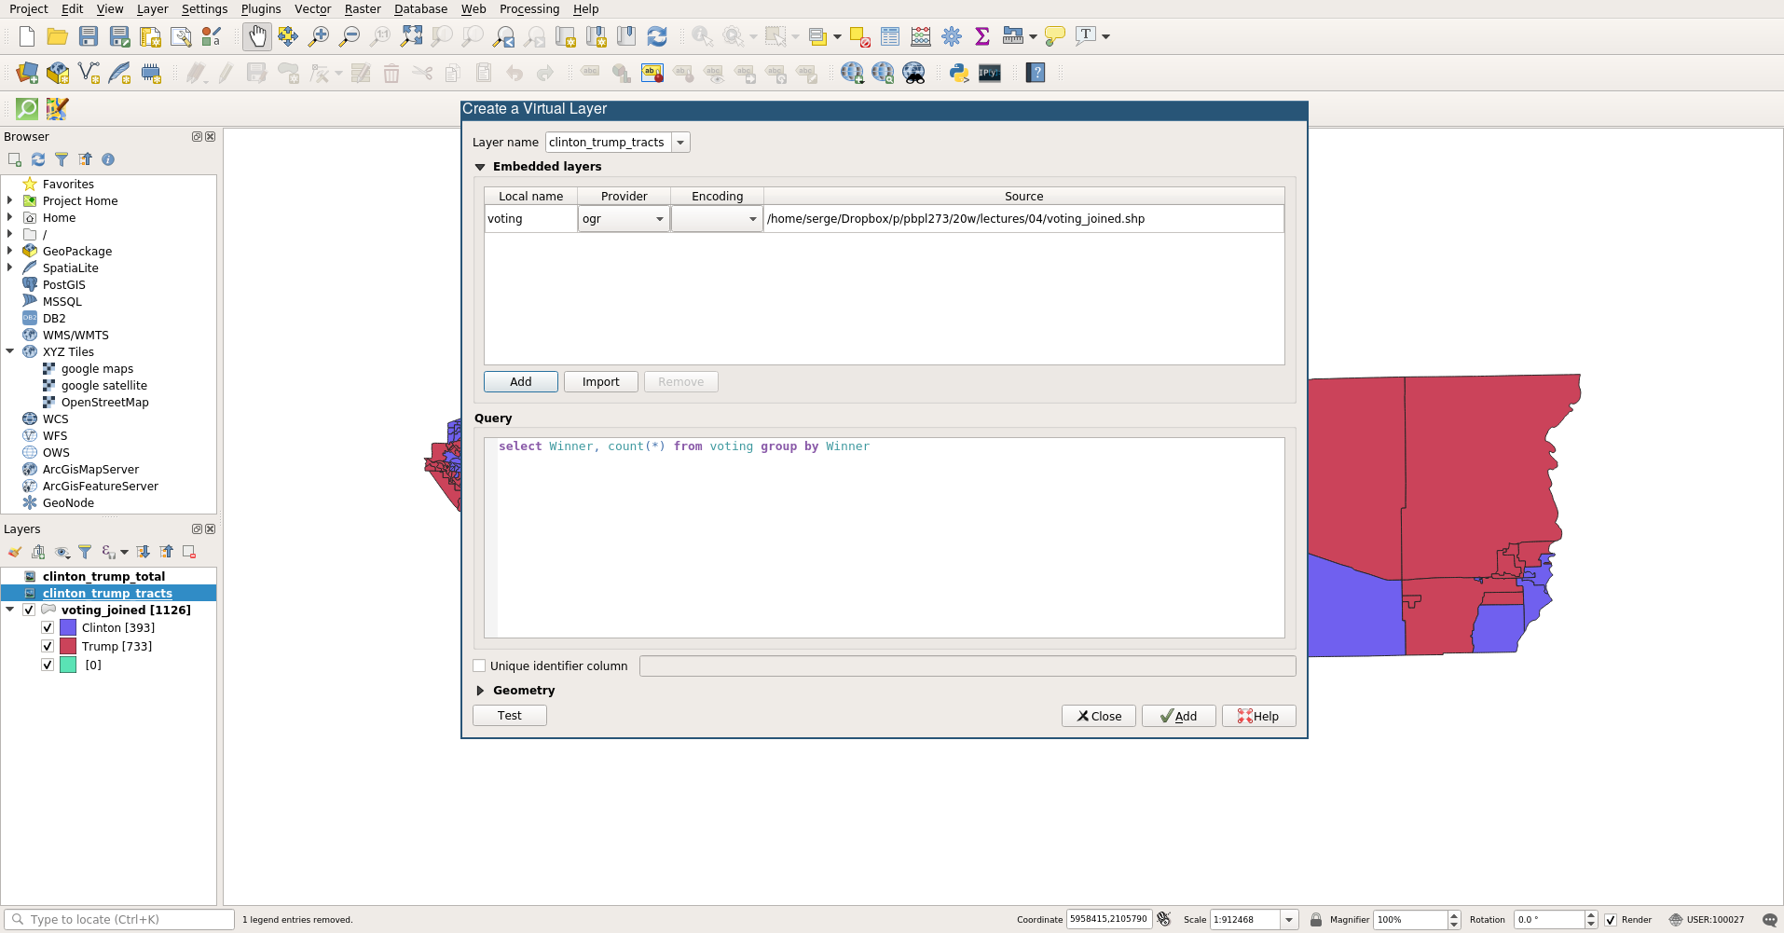
Task: Open the attribute table icon
Action: 890,36
